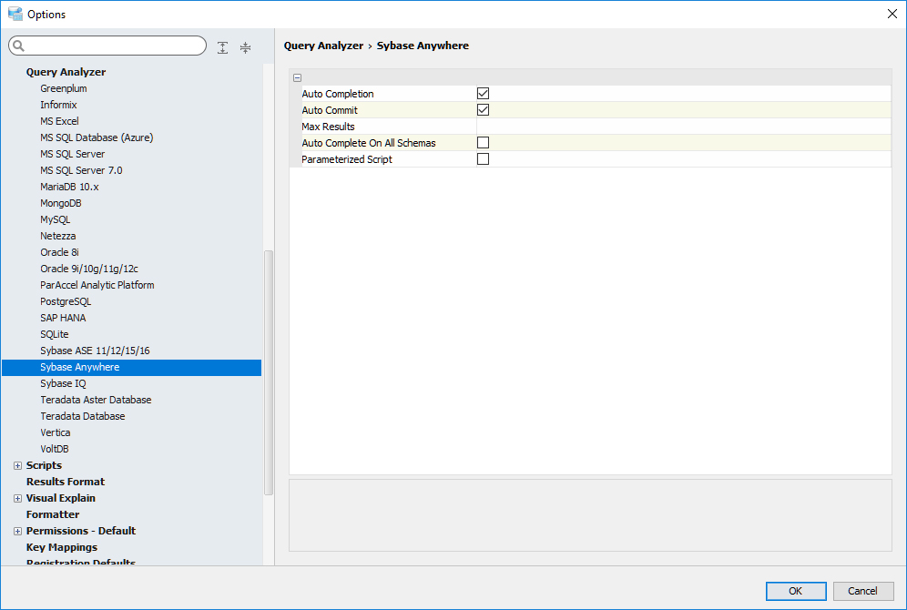The width and height of the screenshot is (907, 610).
Task: Open the Formatter settings page
Action: [53, 514]
